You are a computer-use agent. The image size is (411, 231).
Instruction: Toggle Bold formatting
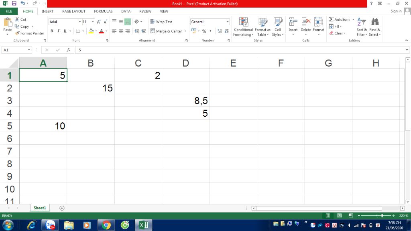[52, 31]
